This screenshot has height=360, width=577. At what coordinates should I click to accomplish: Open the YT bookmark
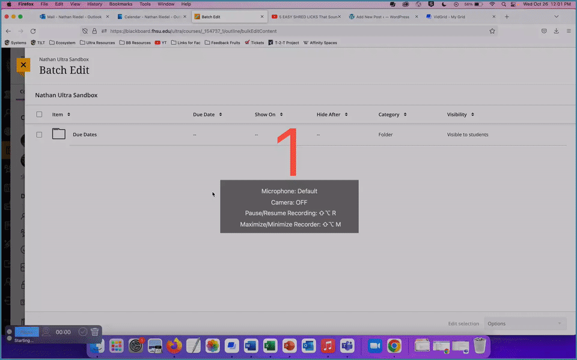160,43
